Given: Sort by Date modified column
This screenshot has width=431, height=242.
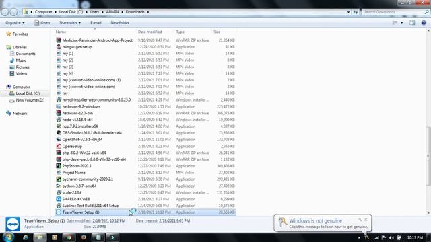Looking at the screenshot, I should click(150, 32).
